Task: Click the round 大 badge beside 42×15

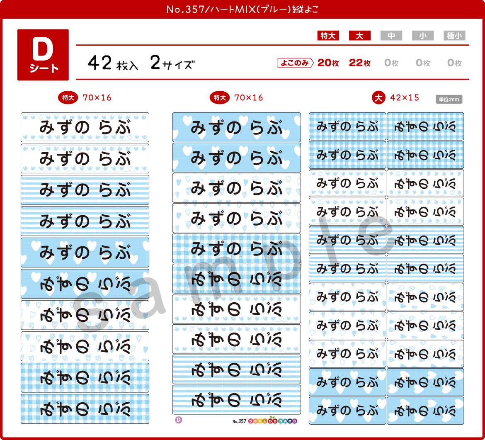Action: click(x=378, y=98)
